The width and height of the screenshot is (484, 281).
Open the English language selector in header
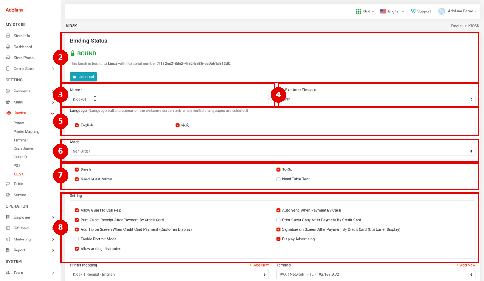coord(392,11)
